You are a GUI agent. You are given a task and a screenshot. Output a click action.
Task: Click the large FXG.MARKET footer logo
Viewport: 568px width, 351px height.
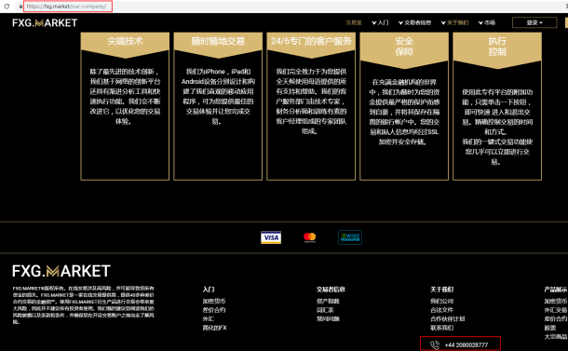pyautogui.click(x=61, y=271)
